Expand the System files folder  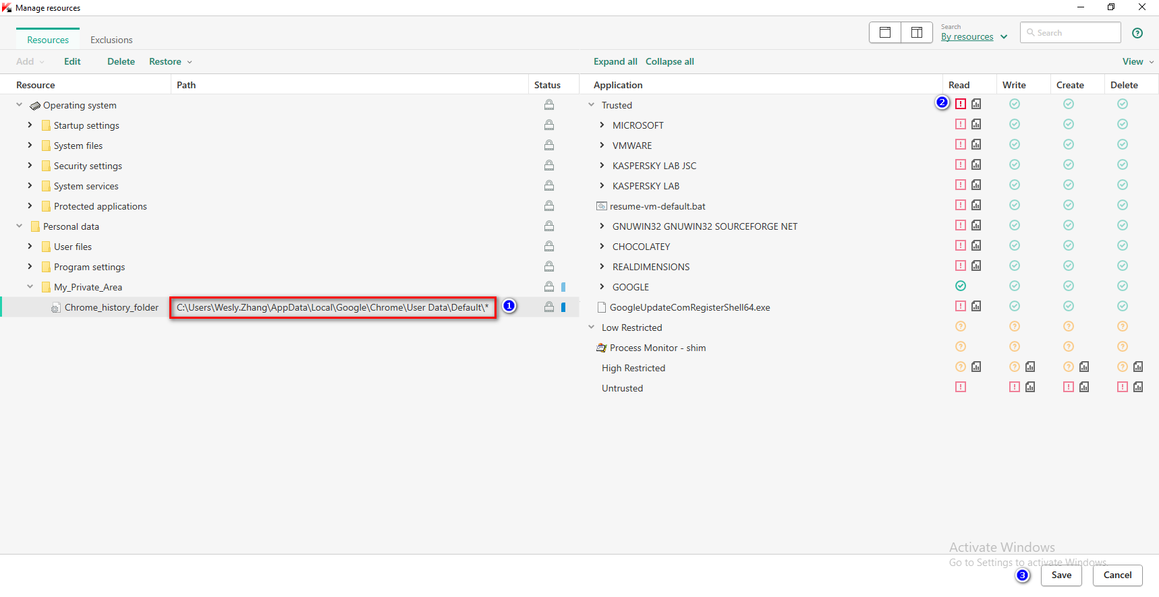click(30, 145)
